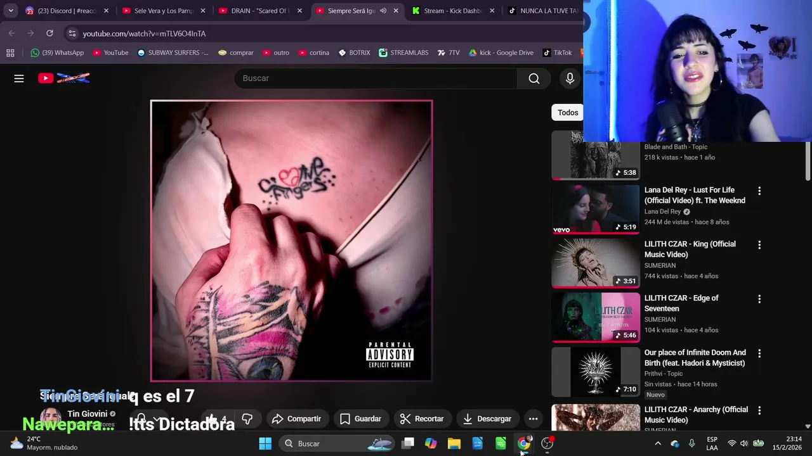Viewport: 812px width, 456px height.
Task: Open the Chrome apps grid in bookmarks bar
Action: pyautogui.click(x=10, y=53)
